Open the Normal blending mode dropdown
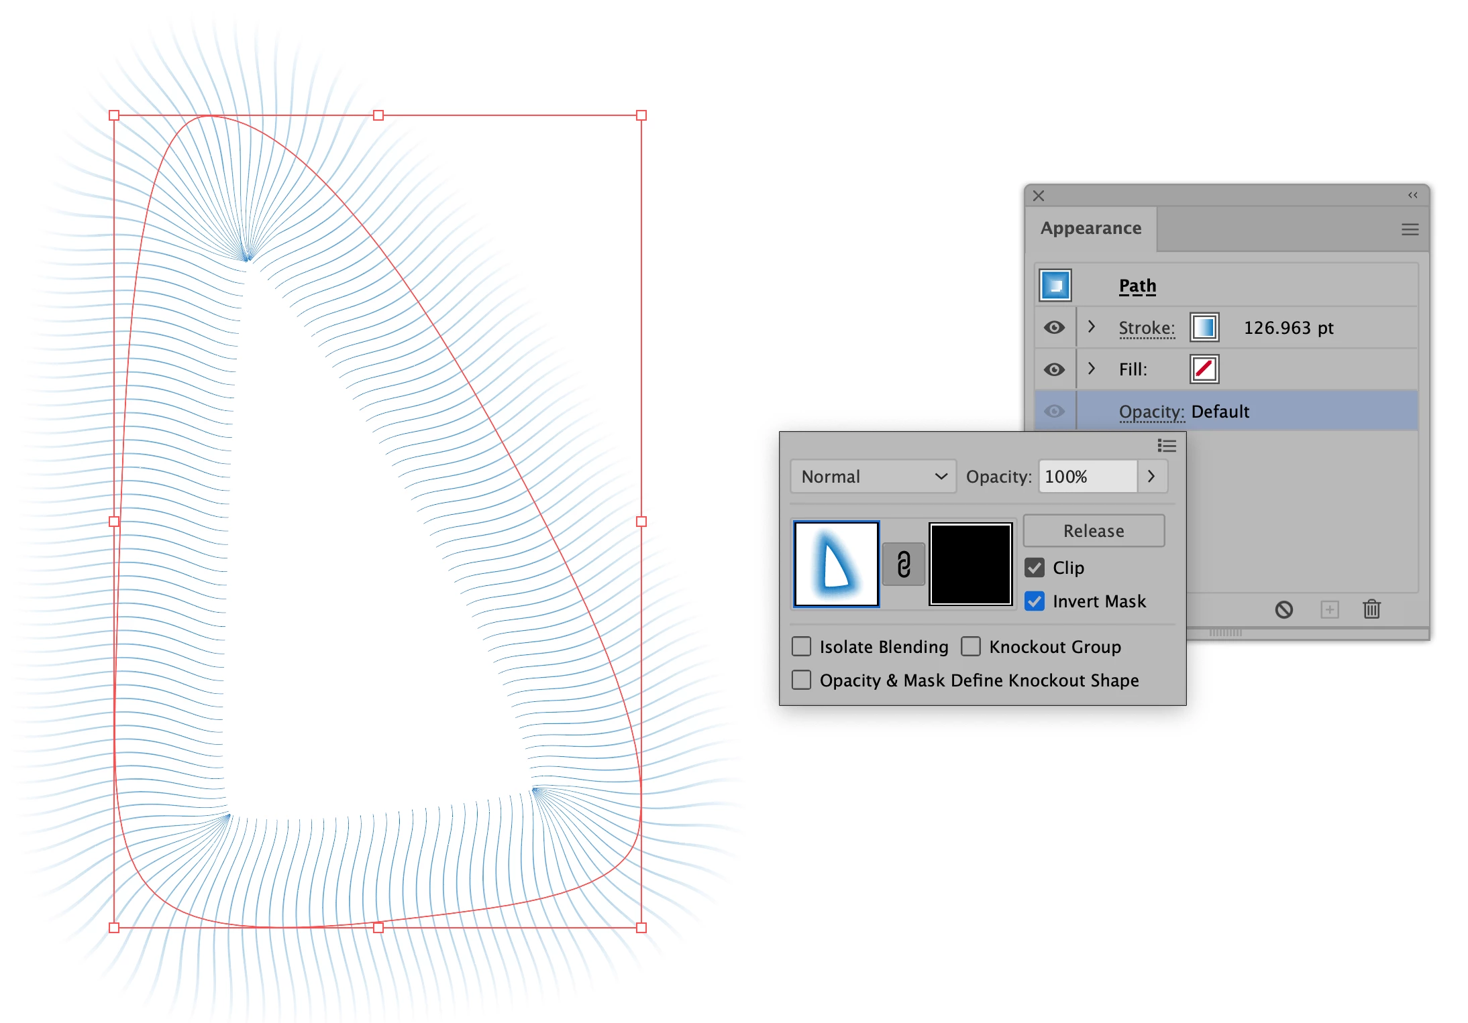The width and height of the screenshot is (1468, 1023). (x=873, y=477)
